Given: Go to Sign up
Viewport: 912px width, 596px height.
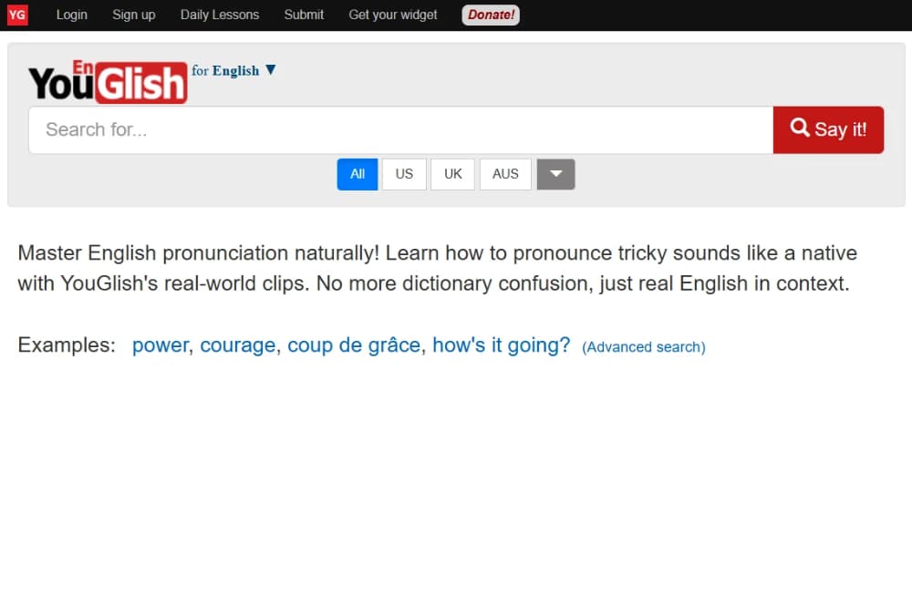Looking at the screenshot, I should click(x=134, y=15).
